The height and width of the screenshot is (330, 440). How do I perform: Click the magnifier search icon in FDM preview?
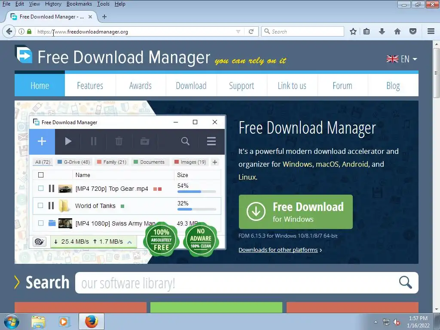point(185,141)
